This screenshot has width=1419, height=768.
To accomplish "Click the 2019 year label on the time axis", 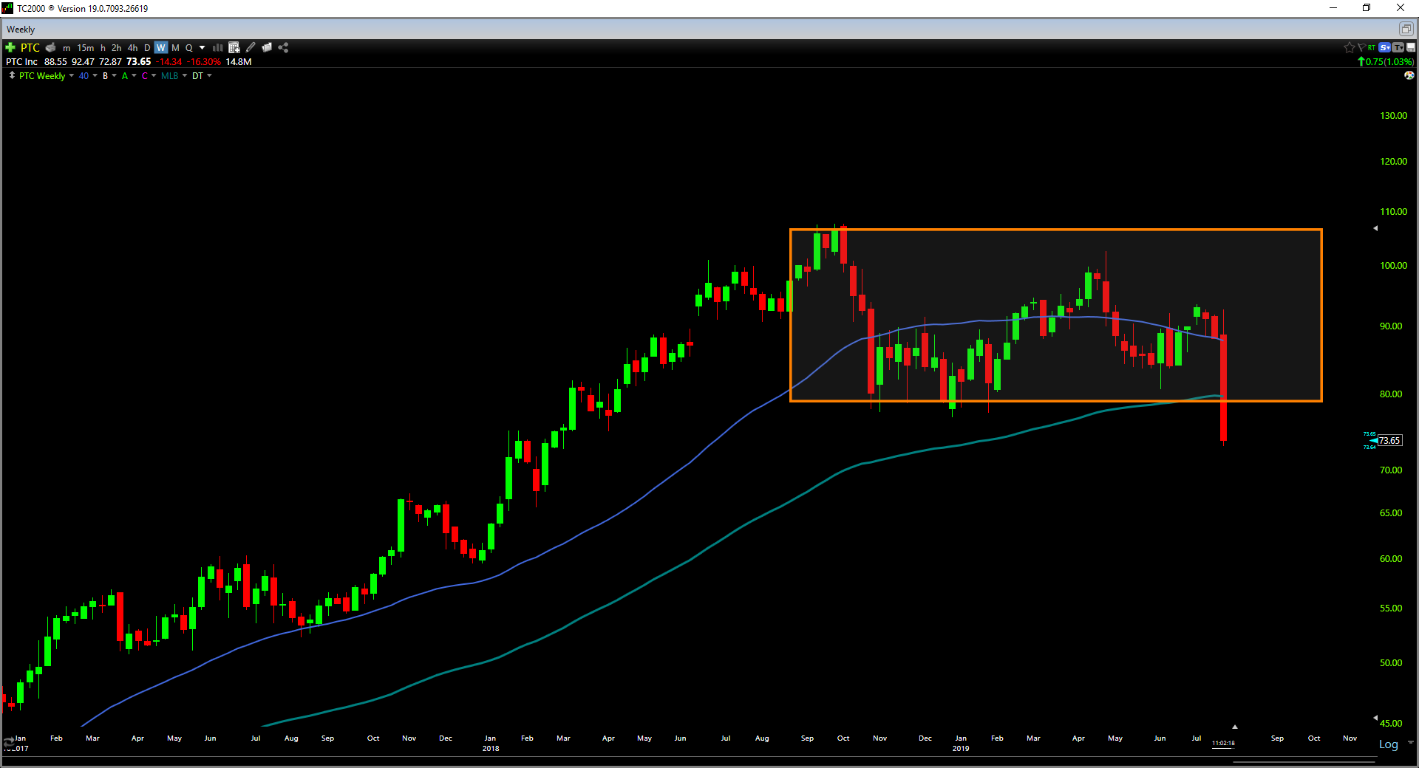I will [961, 749].
